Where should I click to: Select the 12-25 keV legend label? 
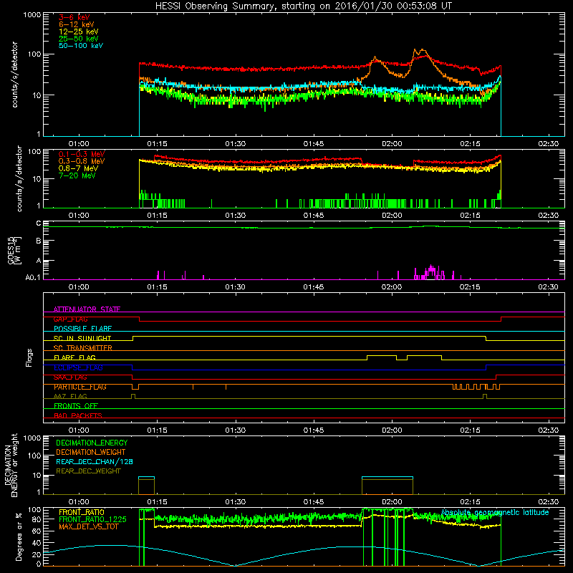coord(78,32)
